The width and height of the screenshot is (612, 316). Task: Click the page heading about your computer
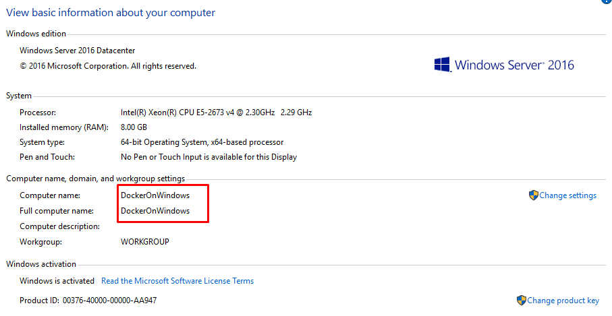point(111,13)
